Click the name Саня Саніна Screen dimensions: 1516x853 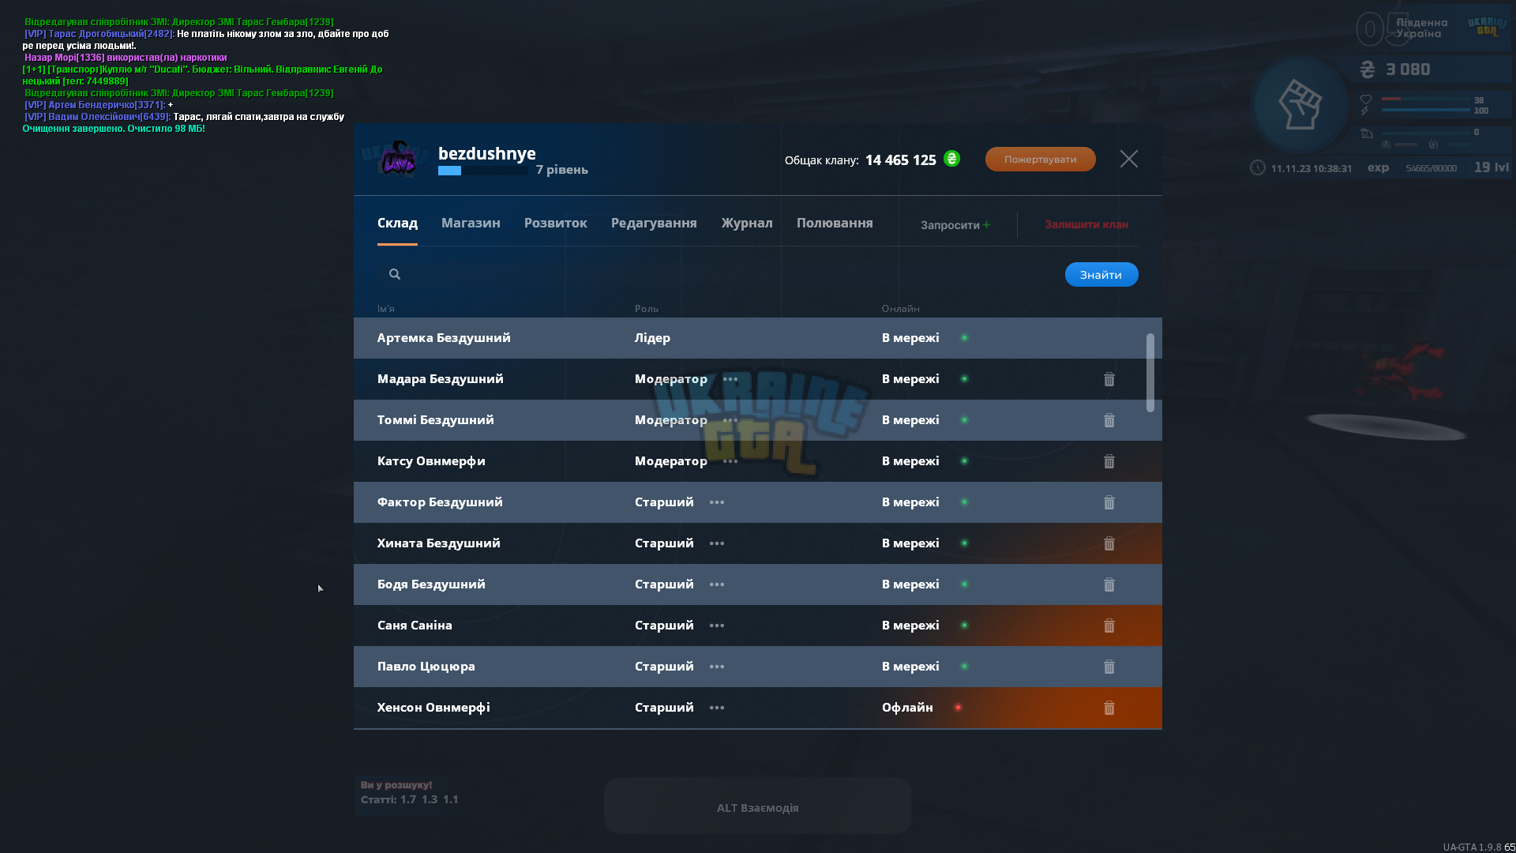point(415,626)
